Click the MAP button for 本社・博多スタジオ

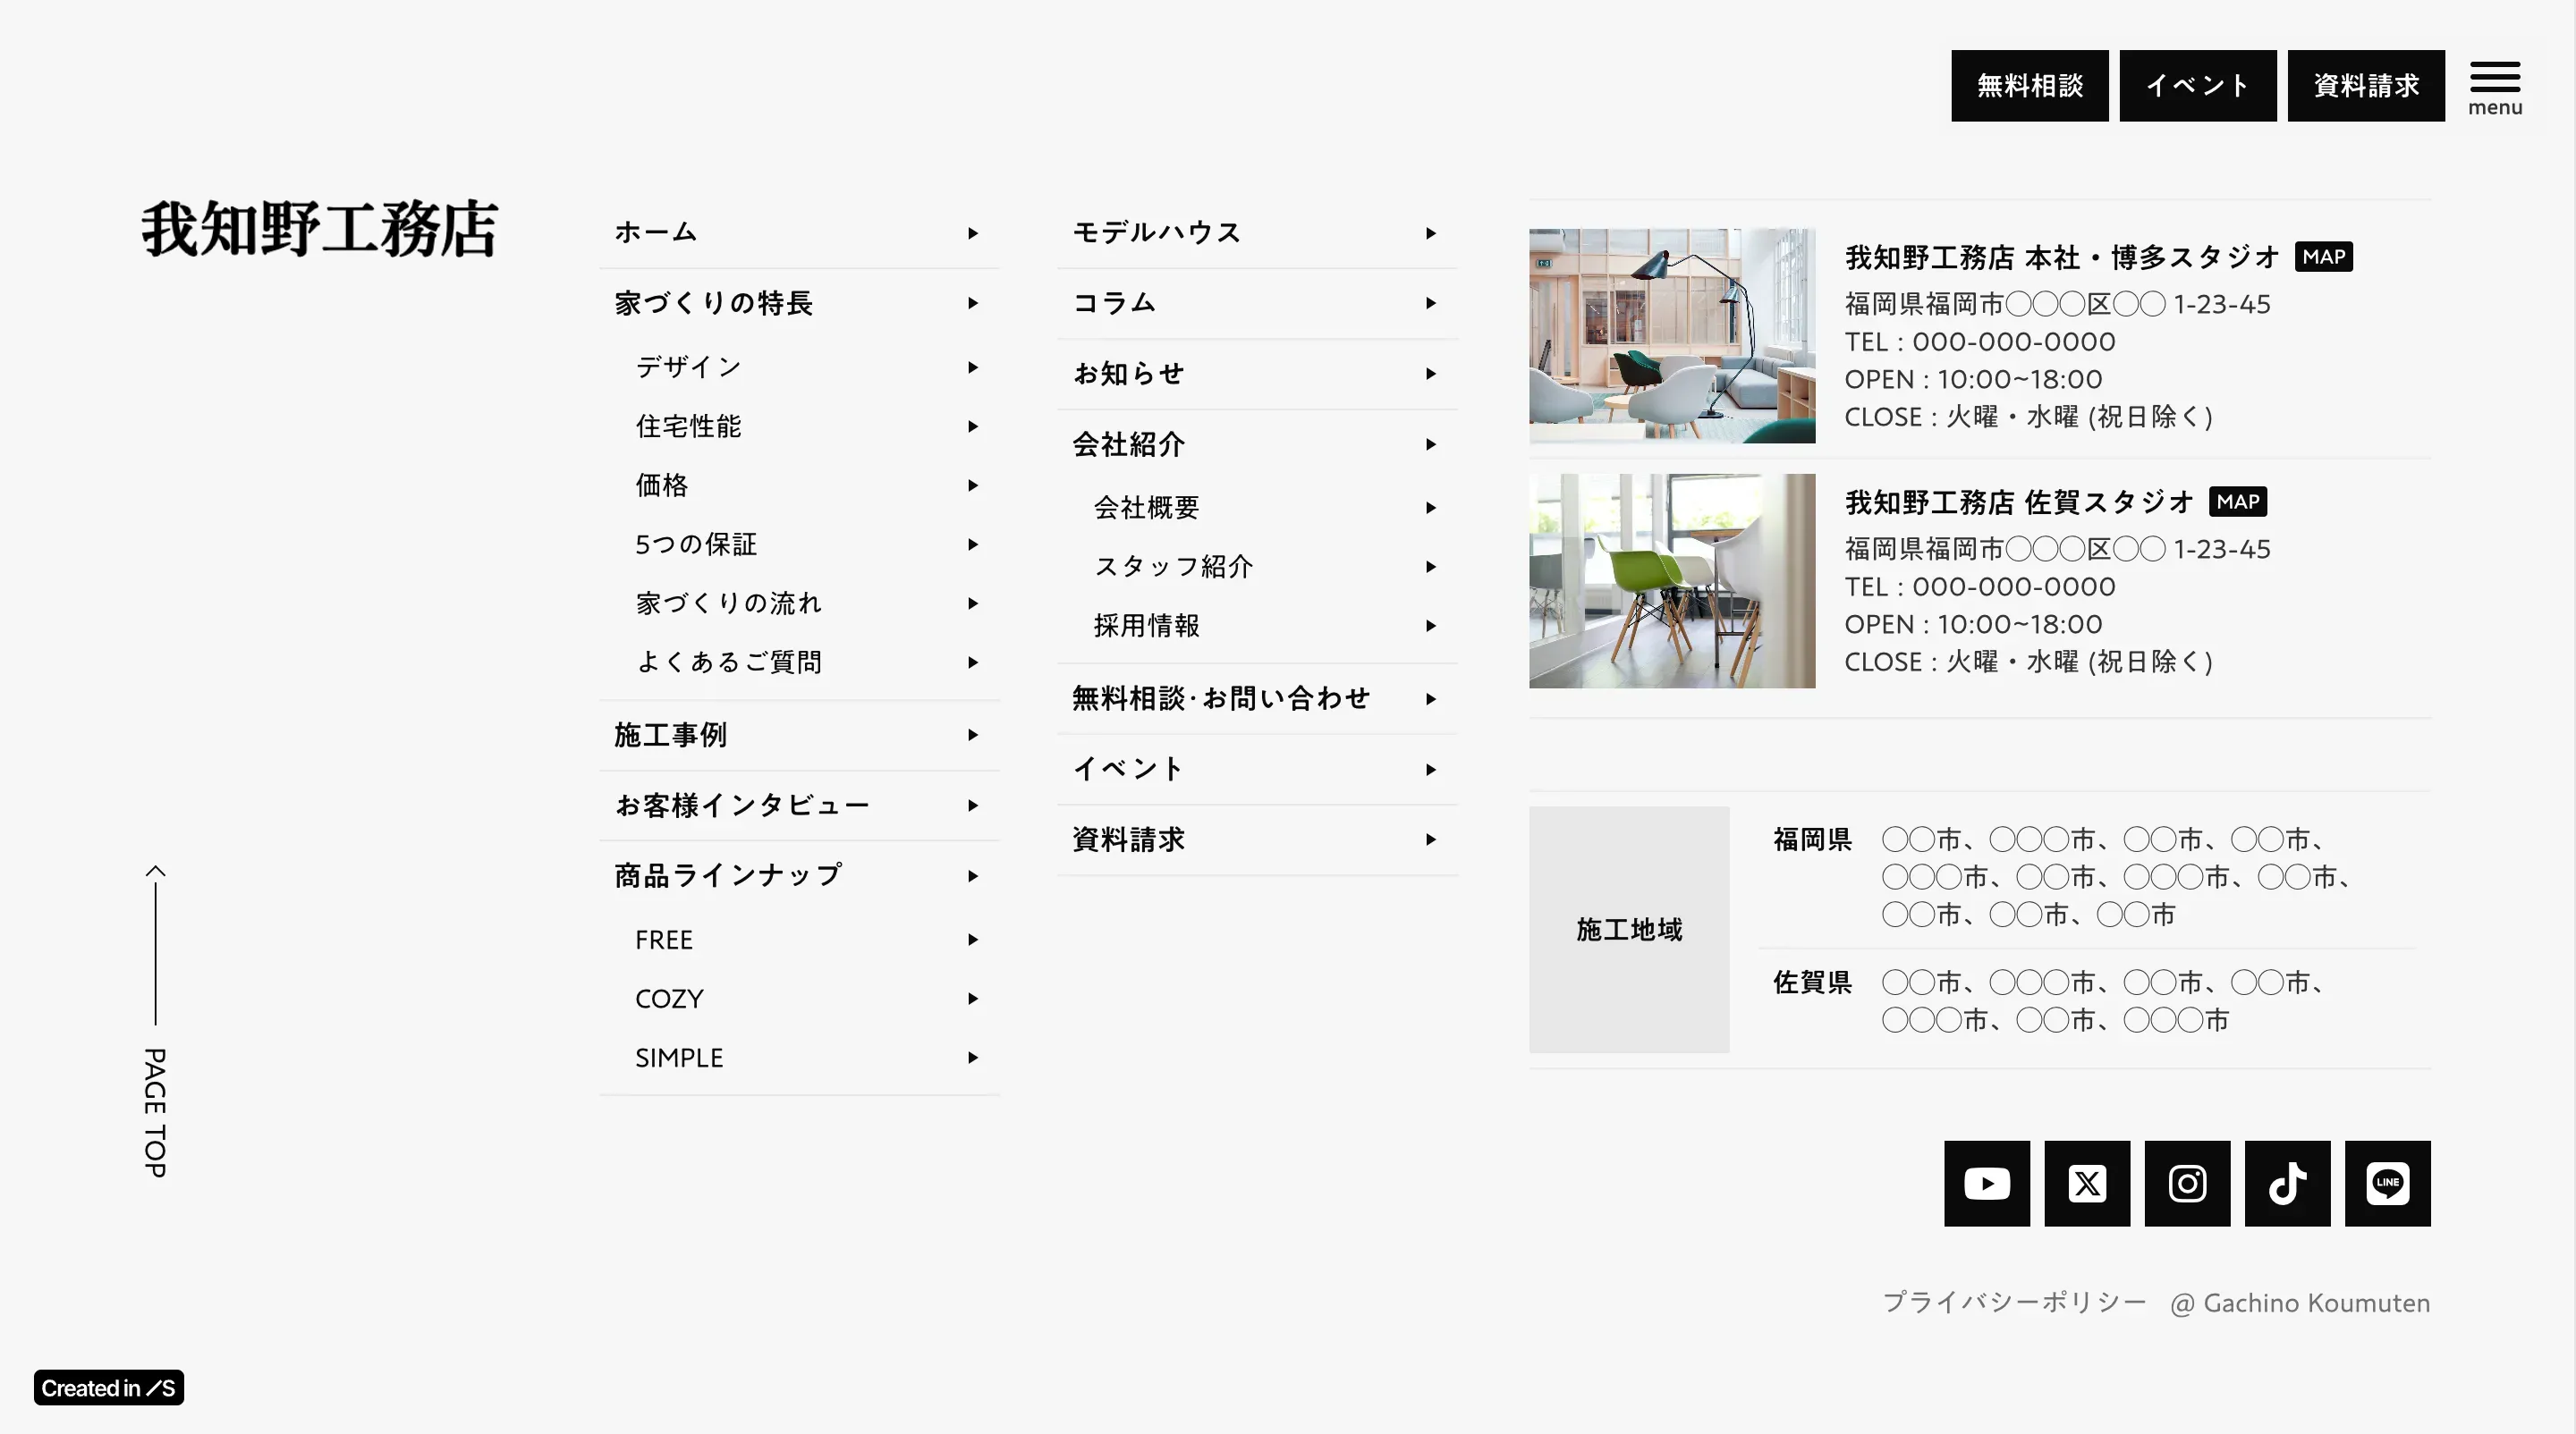coord(2323,256)
